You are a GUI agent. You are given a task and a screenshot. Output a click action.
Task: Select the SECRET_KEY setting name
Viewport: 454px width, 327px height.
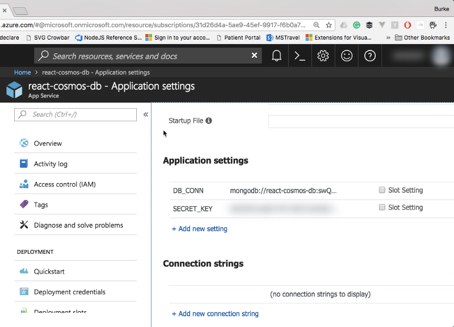[192, 209]
